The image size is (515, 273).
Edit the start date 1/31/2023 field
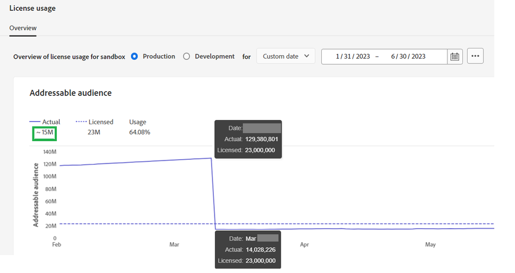point(353,57)
